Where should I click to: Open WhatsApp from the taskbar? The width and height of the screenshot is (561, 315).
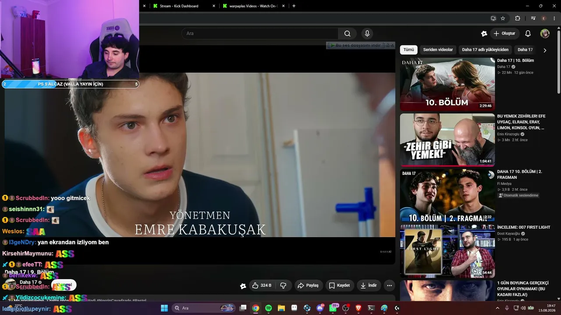click(x=333, y=308)
